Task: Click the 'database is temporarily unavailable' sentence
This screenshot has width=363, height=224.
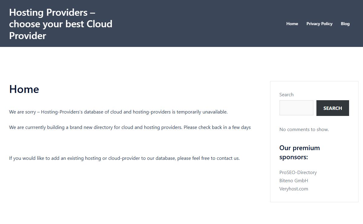Action: coord(118,112)
